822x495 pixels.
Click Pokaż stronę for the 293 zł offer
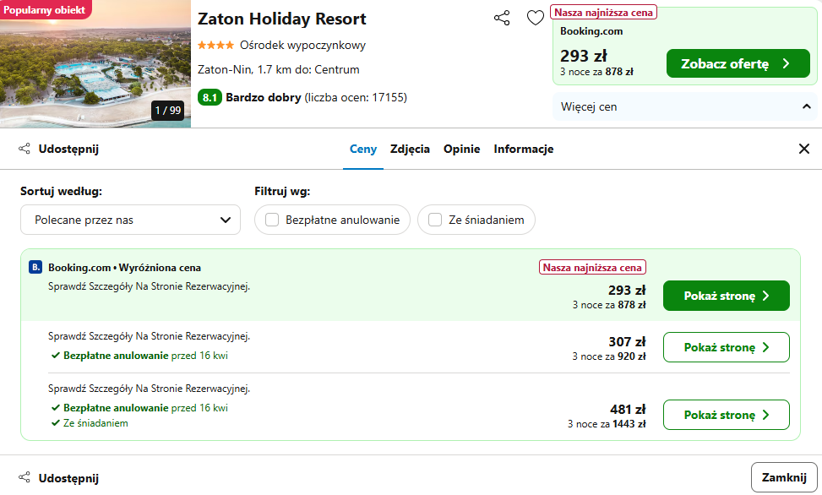(726, 296)
